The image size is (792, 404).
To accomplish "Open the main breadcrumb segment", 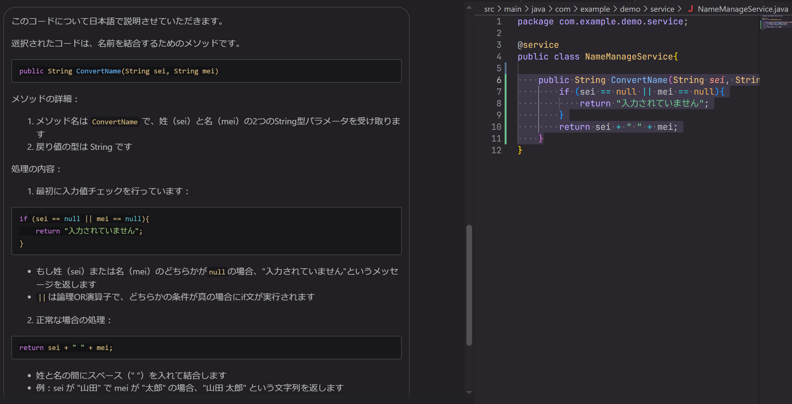I will (x=513, y=9).
